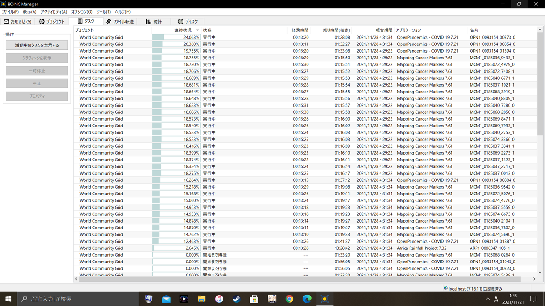Open the オプション(O) menu

point(82,12)
